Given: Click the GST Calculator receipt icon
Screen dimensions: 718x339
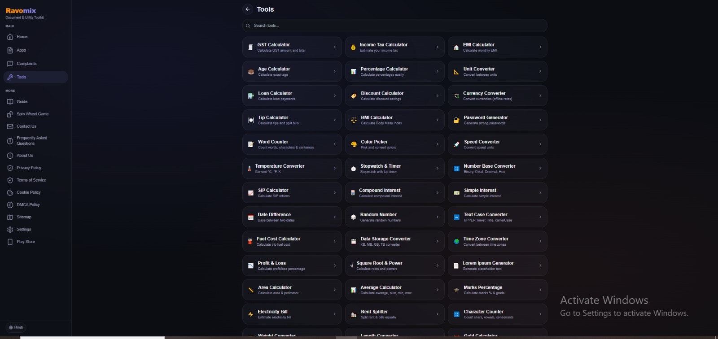Looking at the screenshot, I should point(250,47).
